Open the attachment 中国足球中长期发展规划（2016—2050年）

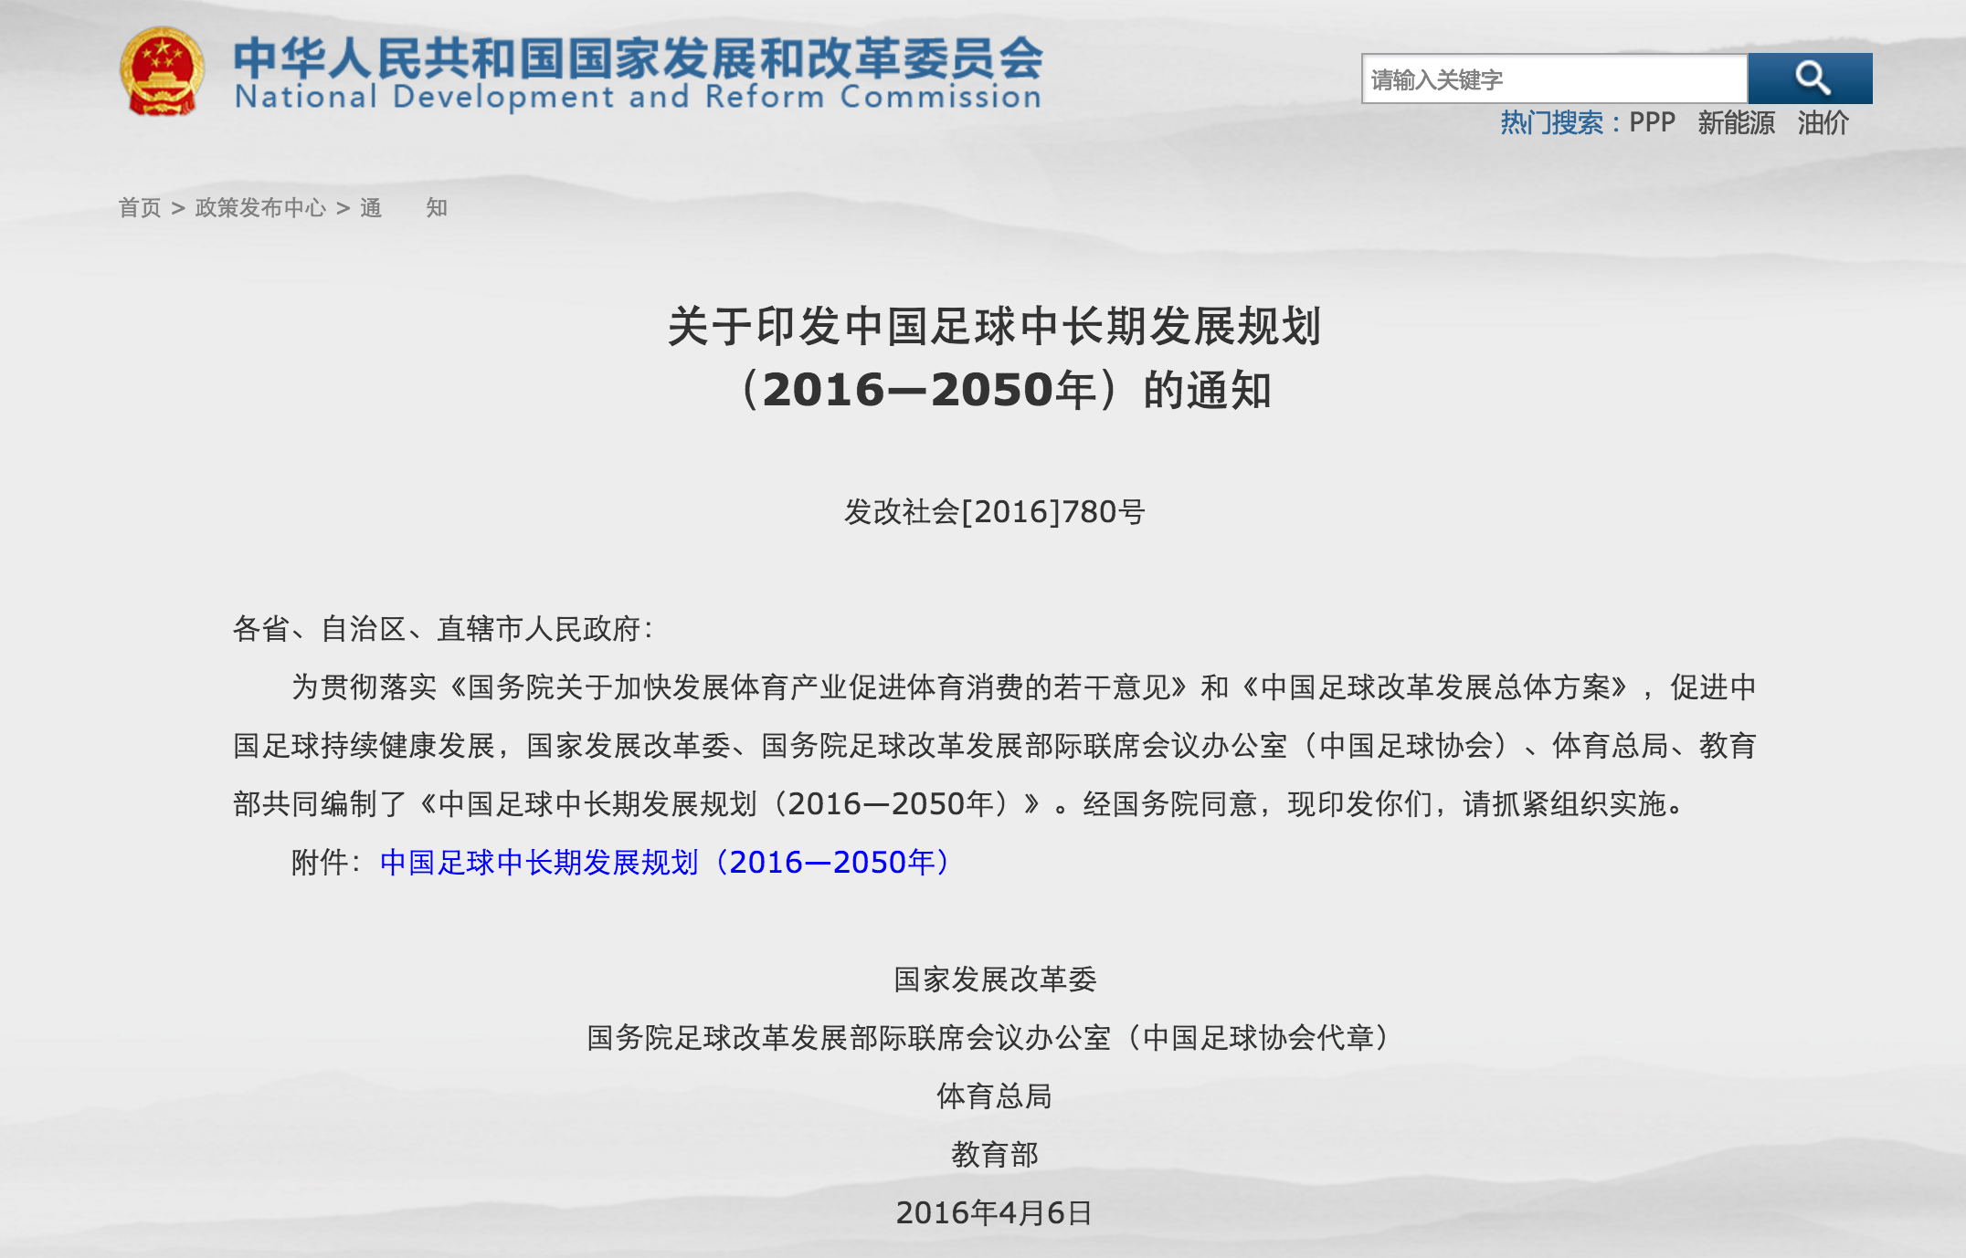(664, 861)
